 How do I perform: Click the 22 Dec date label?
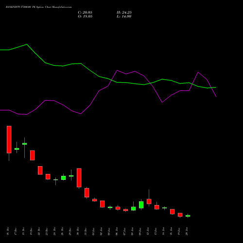click(x=39, y=231)
